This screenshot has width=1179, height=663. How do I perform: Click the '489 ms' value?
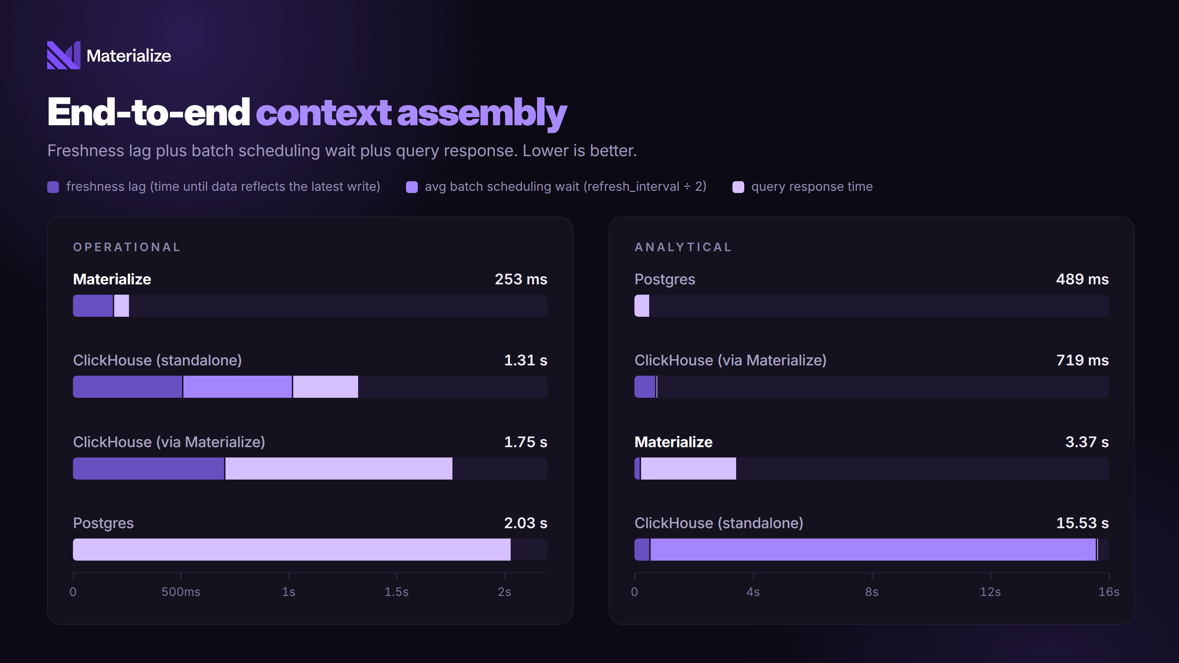pos(1082,279)
